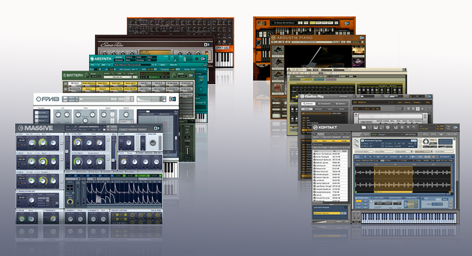Click the Kontakt instrument Tune knob
The image size is (472, 256).
coord(426,142)
